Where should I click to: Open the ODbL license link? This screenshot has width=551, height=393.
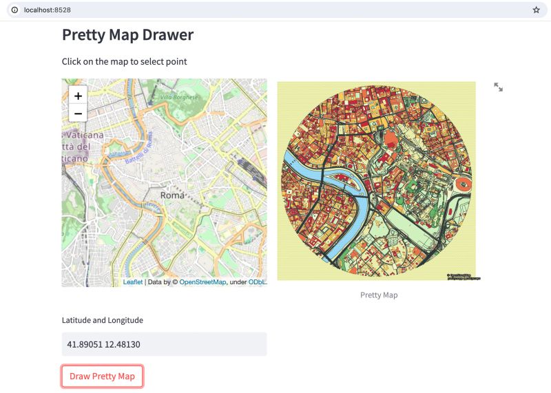257,282
